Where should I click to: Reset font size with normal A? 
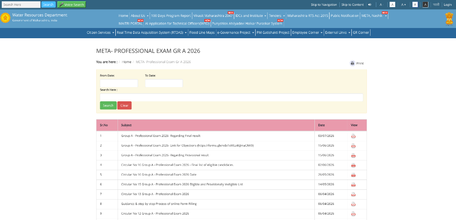392,4
